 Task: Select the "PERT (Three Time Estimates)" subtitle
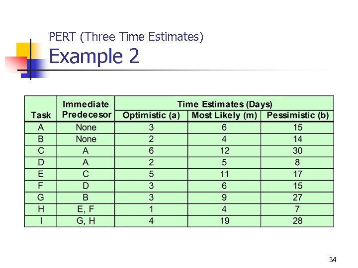[x=126, y=36]
